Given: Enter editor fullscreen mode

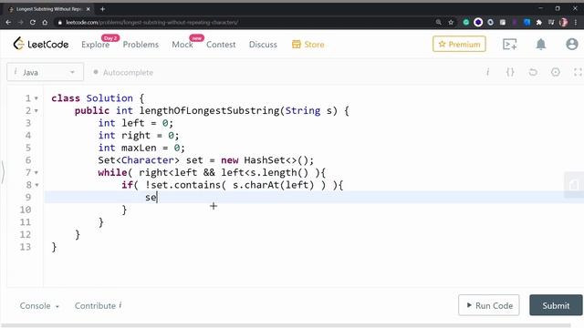Looking at the screenshot, I should (x=578, y=72).
